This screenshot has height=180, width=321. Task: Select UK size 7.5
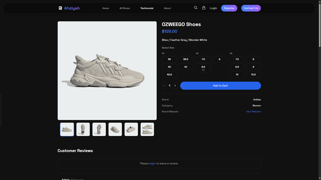[x=203, y=59]
